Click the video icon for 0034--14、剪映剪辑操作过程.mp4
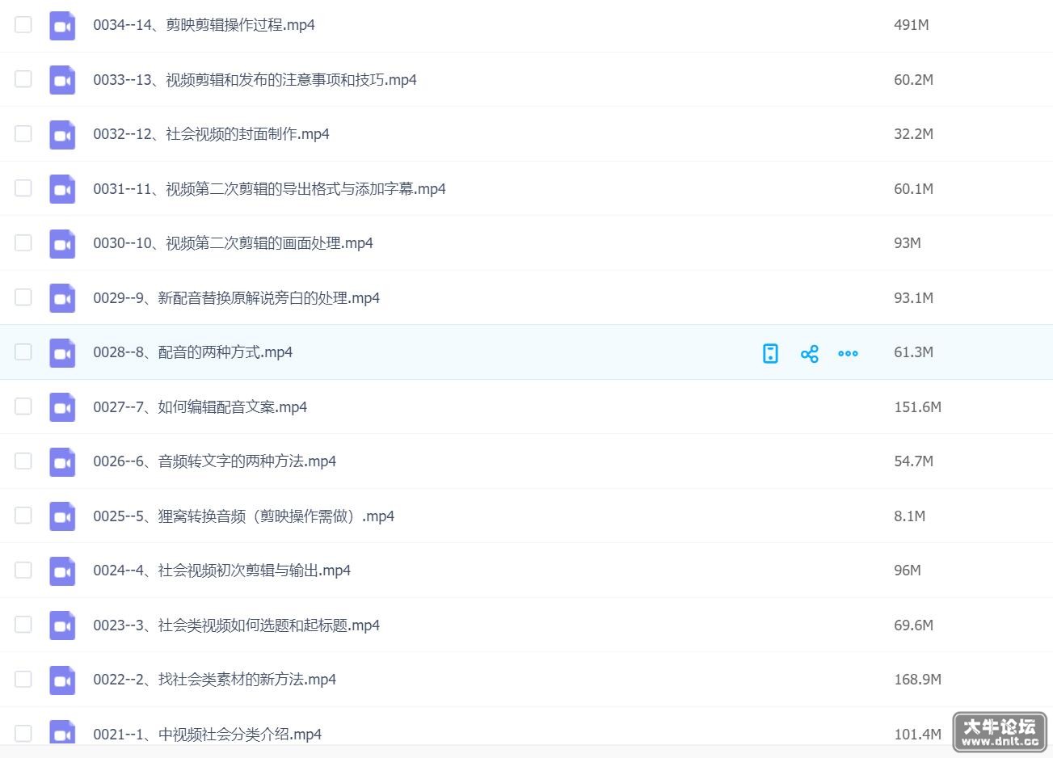The width and height of the screenshot is (1053, 758). [x=62, y=26]
